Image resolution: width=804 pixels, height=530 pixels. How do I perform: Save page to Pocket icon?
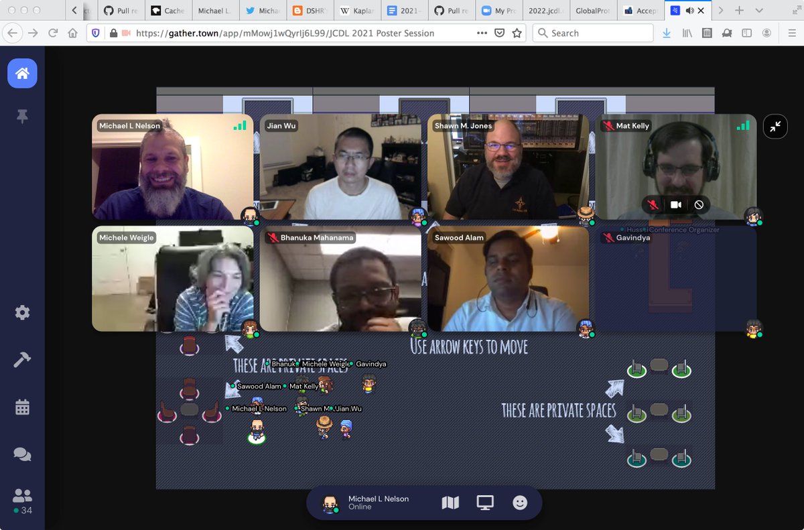coord(500,33)
